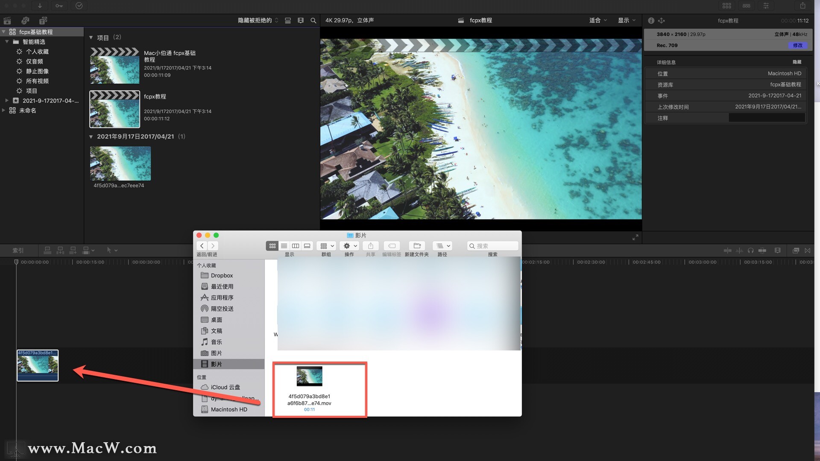Click the 注释 notes input field
This screenshot has height=461, width=820.
767,118
